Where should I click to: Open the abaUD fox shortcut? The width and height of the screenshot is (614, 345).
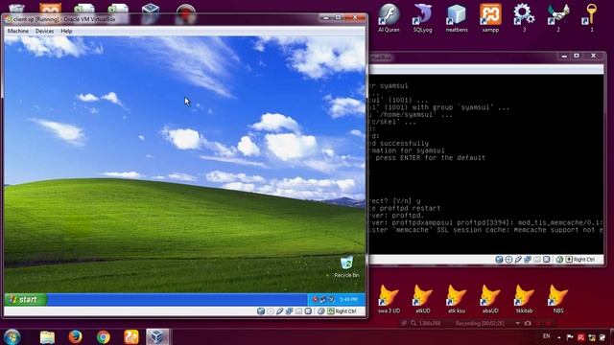point(490,299)
